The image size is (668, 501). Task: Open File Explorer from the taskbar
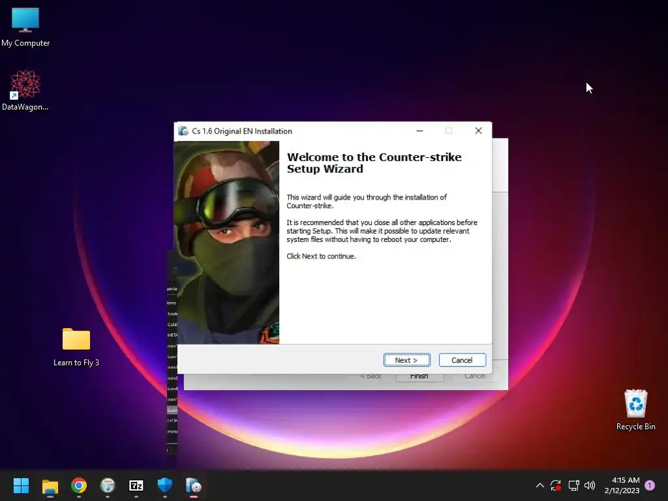(x=50, y=485)
